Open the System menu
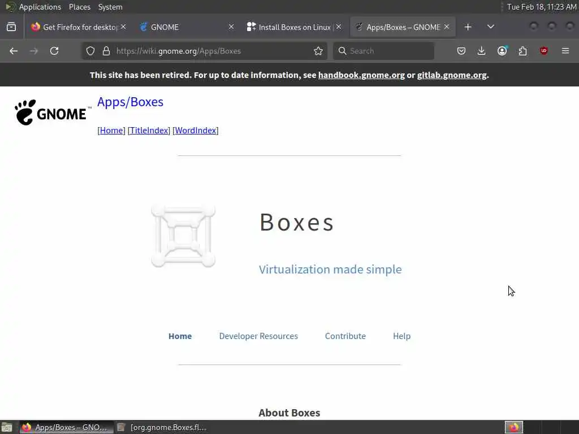The width and height of the screenshot is (579, 434). pyautogui.click(x=110, y=7)
